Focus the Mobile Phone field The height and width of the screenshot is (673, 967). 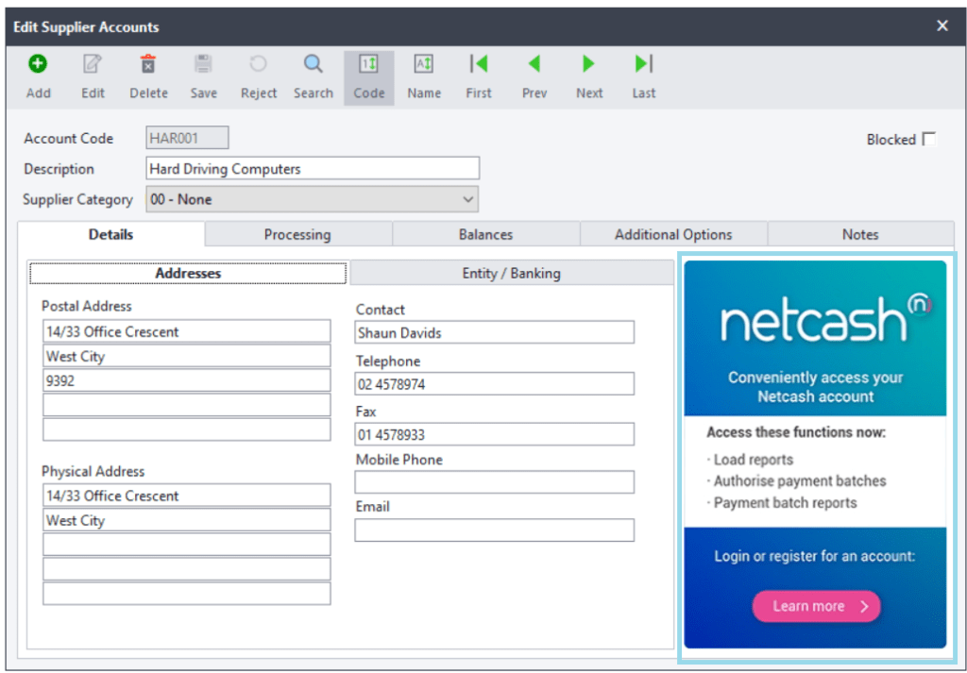click(495, 482)
